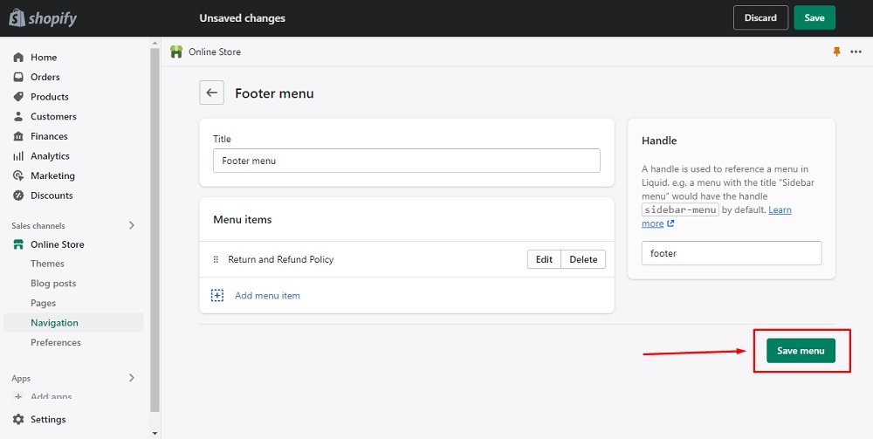
Task: Click the Customers person icon
Action: point(18,116)
